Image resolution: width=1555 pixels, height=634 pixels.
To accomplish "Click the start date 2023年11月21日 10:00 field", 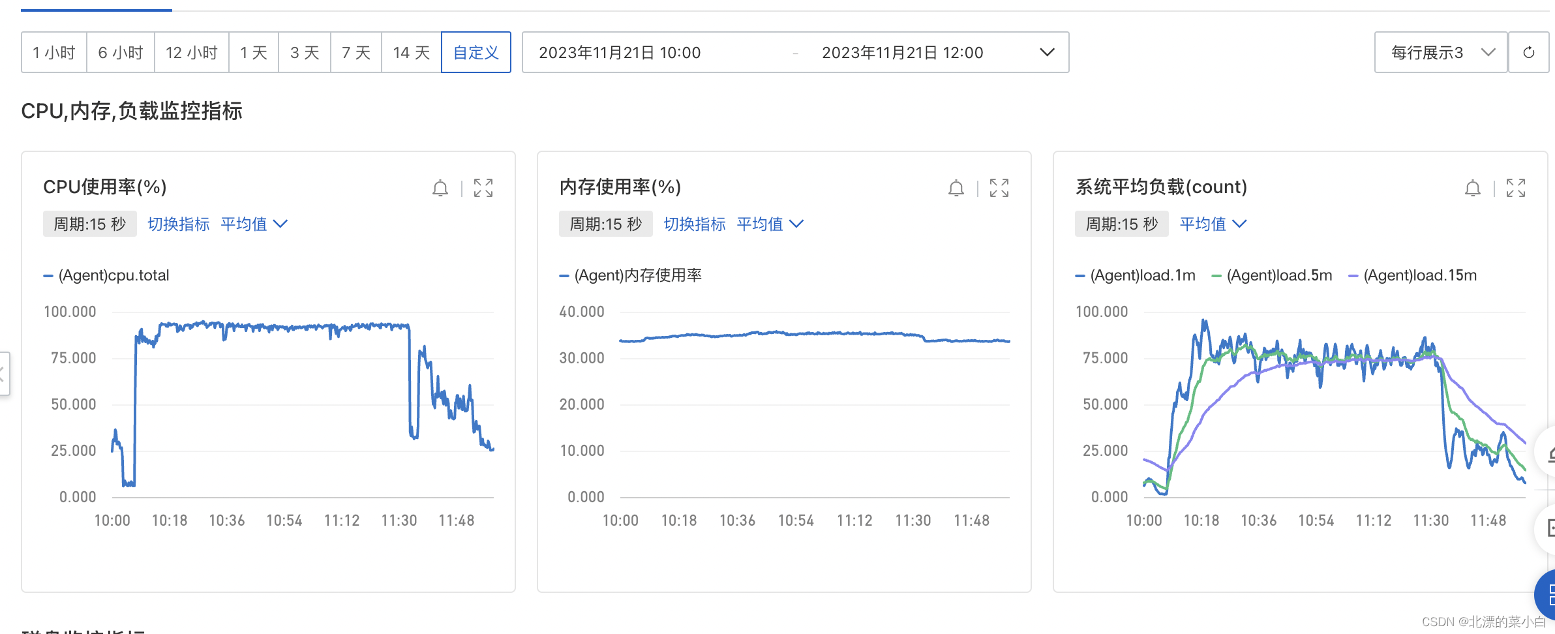I will 620,52.
